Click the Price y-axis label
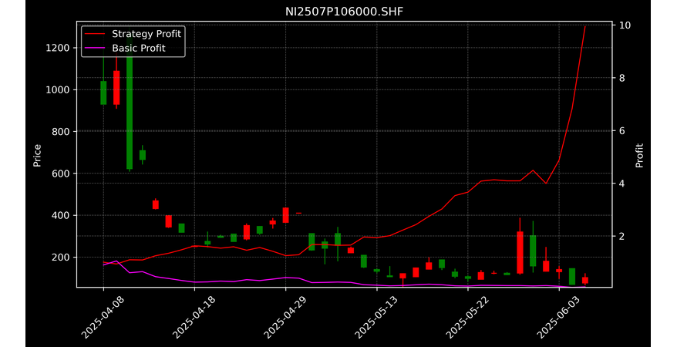The height and width of the screenshot is (347, 677). click(x=37, y=155)
